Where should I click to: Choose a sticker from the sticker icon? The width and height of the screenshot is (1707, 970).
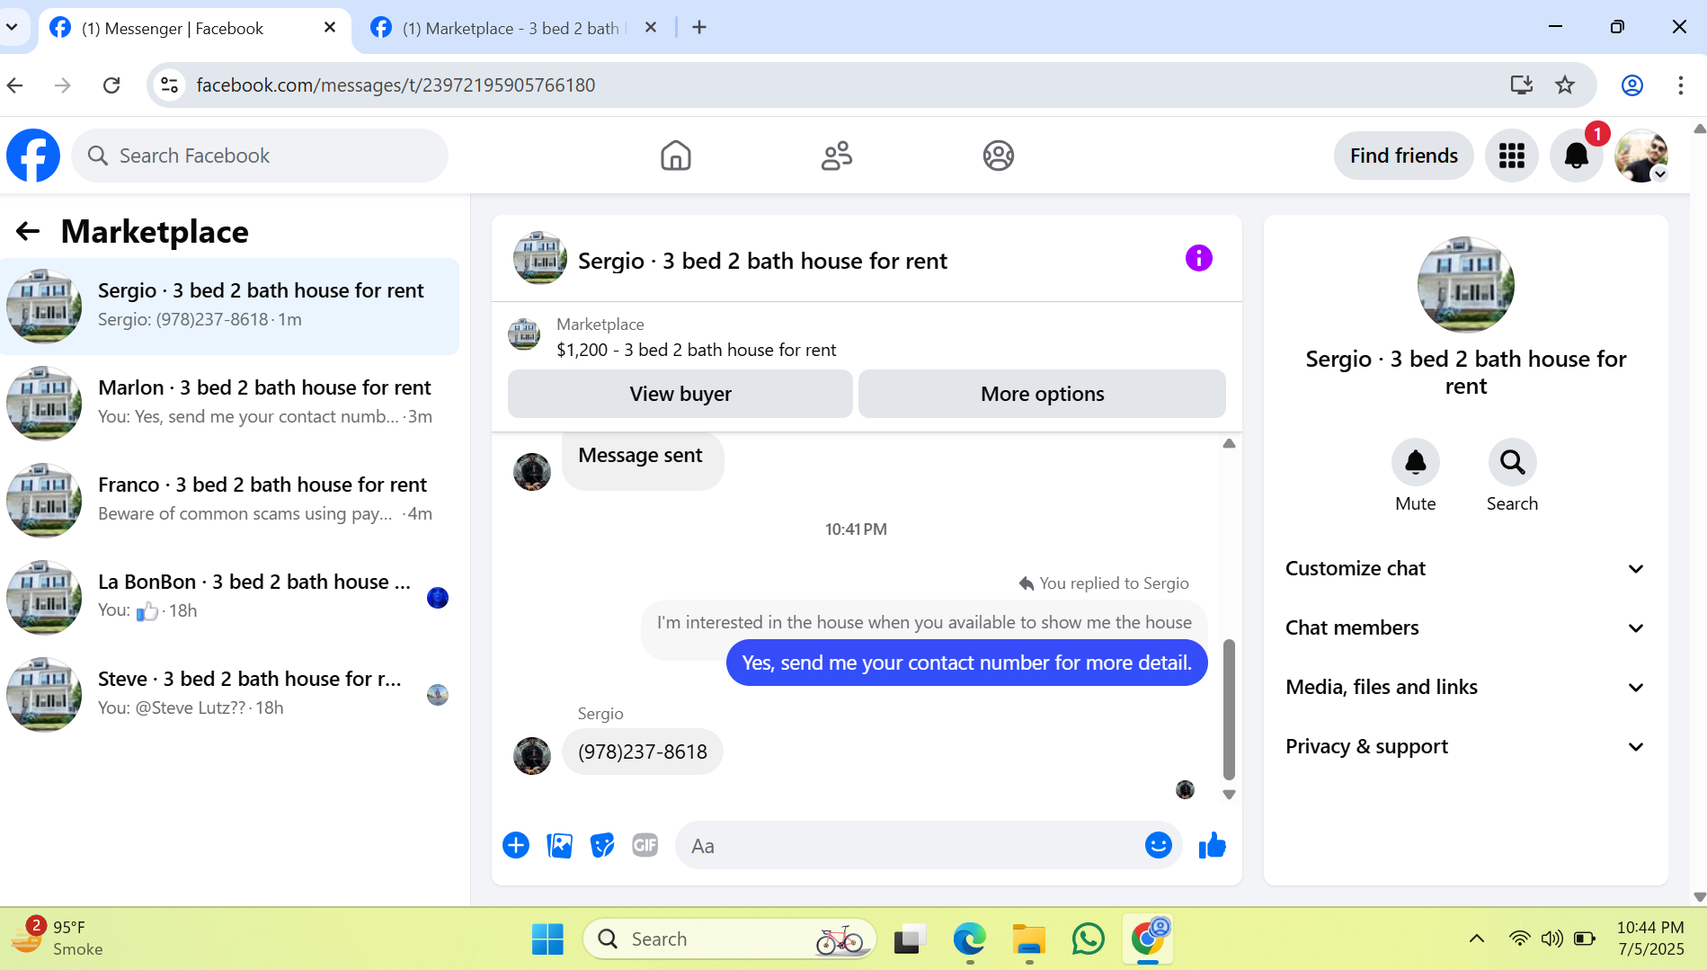click(x=602, y=845)
